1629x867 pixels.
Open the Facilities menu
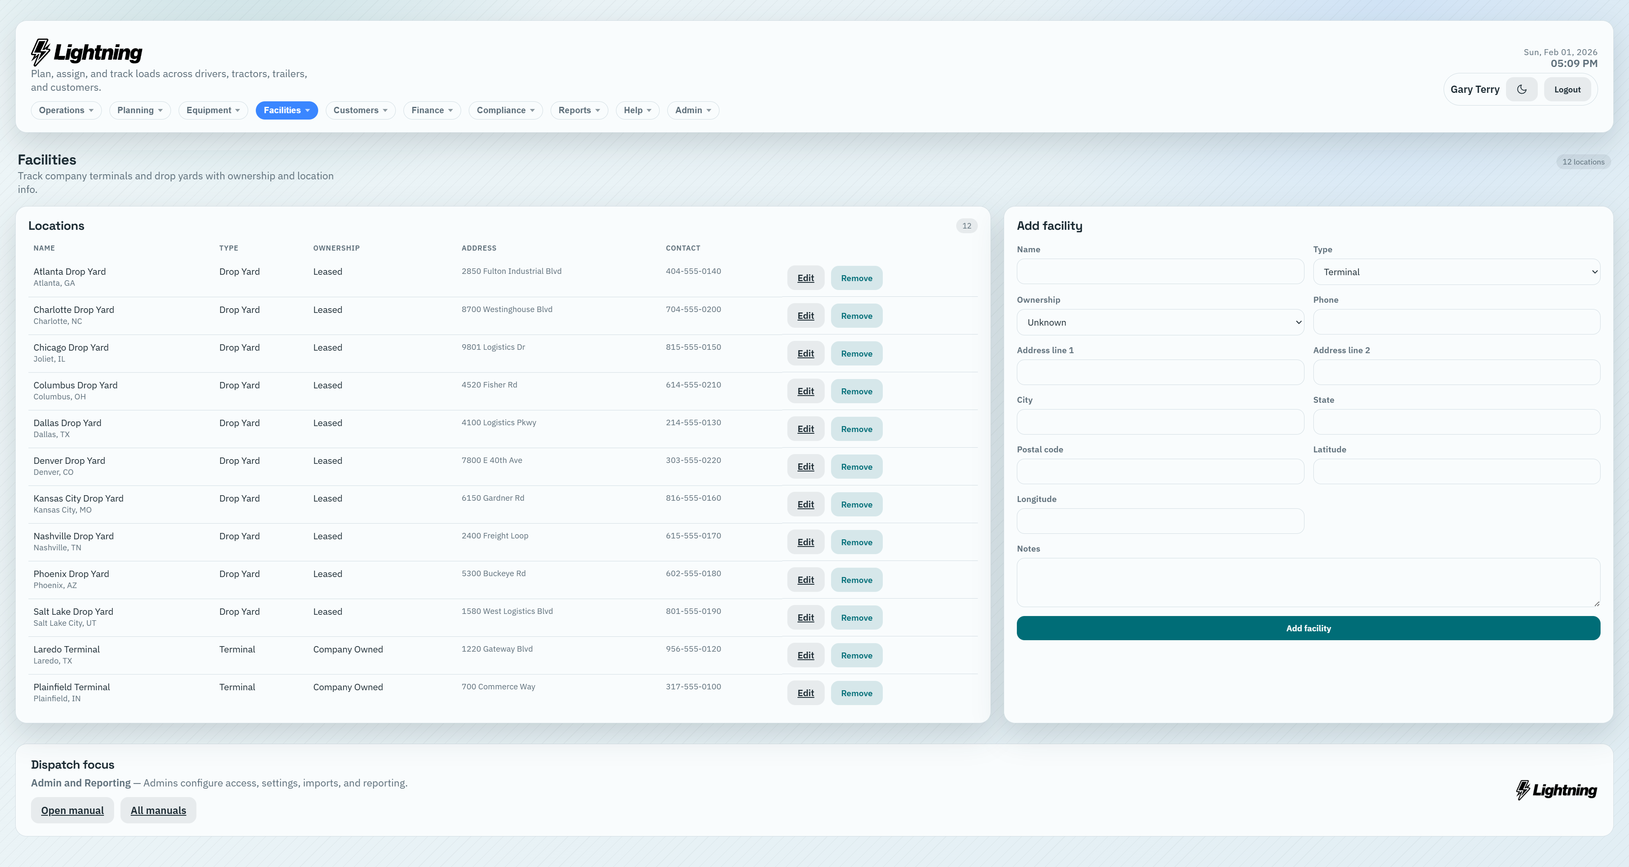pyautogui.click(x=286, y=110)
